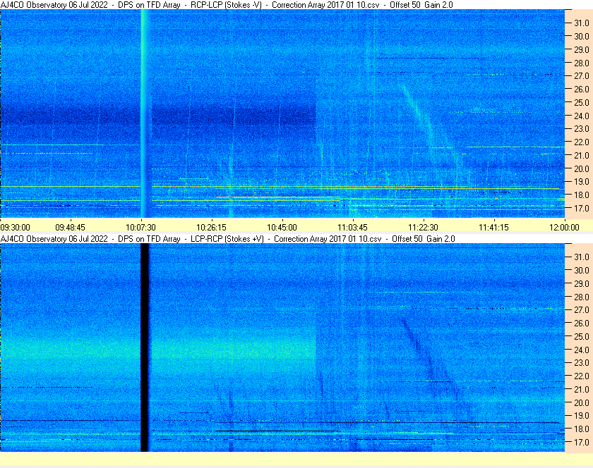Select the 11:03:45 time label

pyautogui.click(x=352, y=228)
